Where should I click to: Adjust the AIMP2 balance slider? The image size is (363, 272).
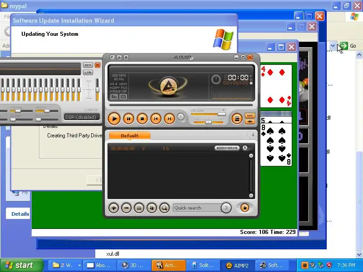[208, 122]
